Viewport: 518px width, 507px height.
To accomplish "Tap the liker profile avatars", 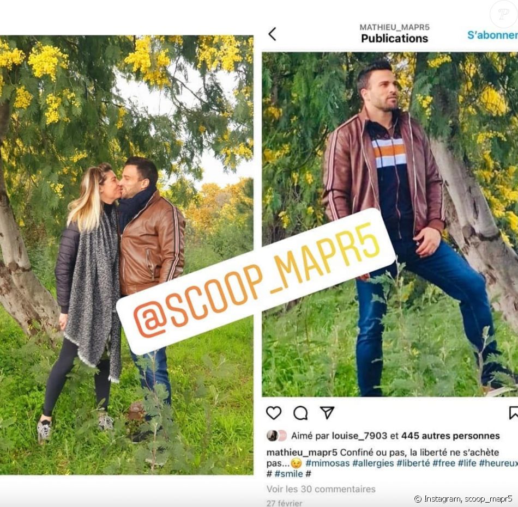I will (276, 436).
